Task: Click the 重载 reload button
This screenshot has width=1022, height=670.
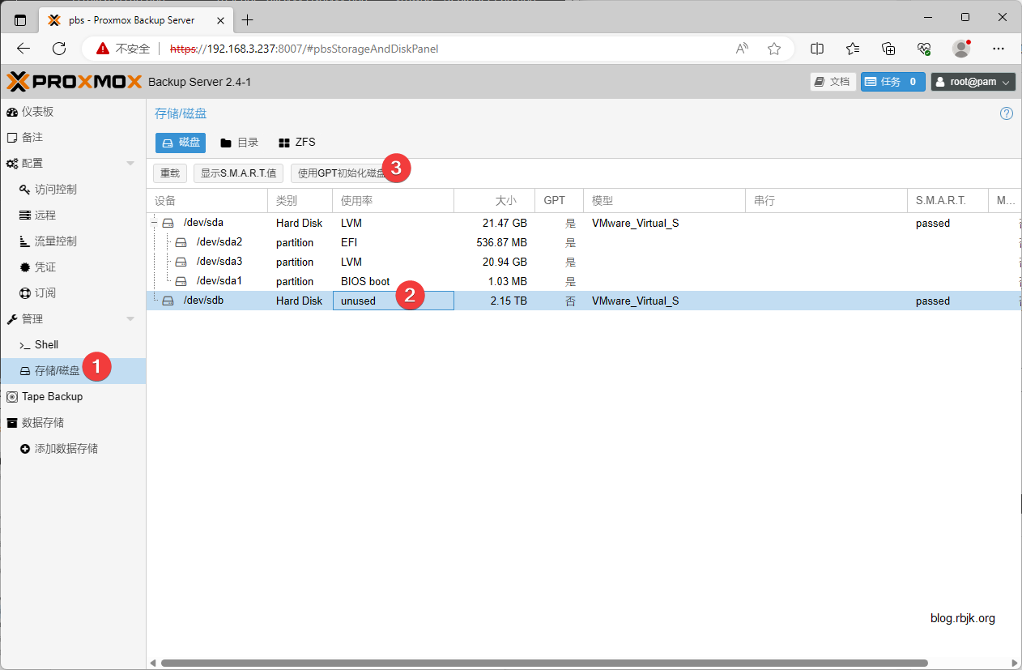Action: pos(170,173)
